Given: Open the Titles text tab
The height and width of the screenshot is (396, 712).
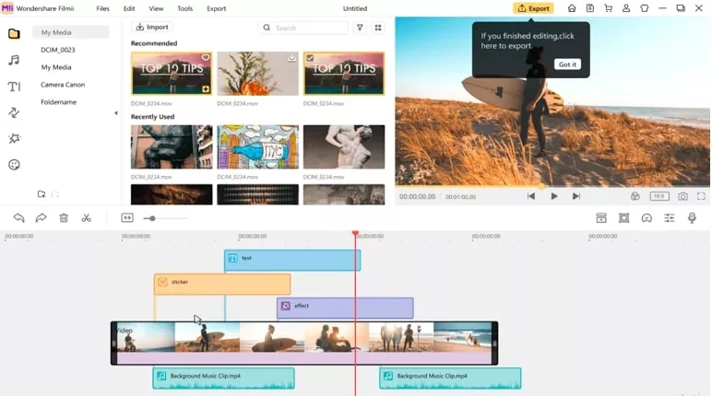Looking at the screenshot, I should click(14, 87).
